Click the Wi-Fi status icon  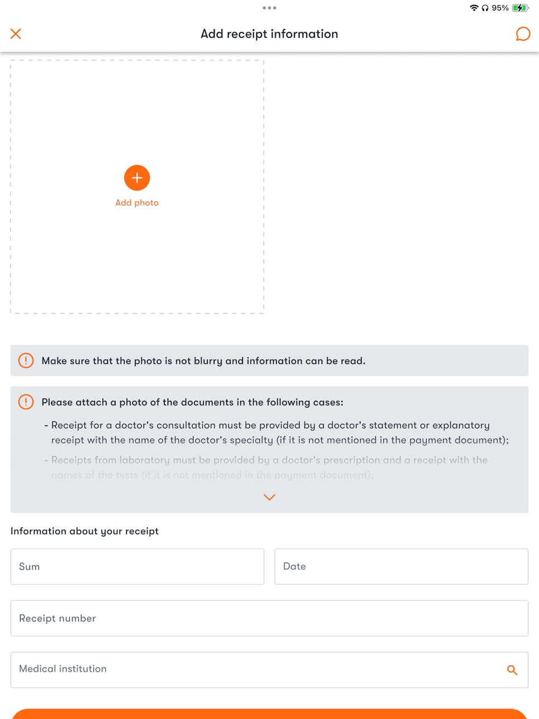coord(474,8)
